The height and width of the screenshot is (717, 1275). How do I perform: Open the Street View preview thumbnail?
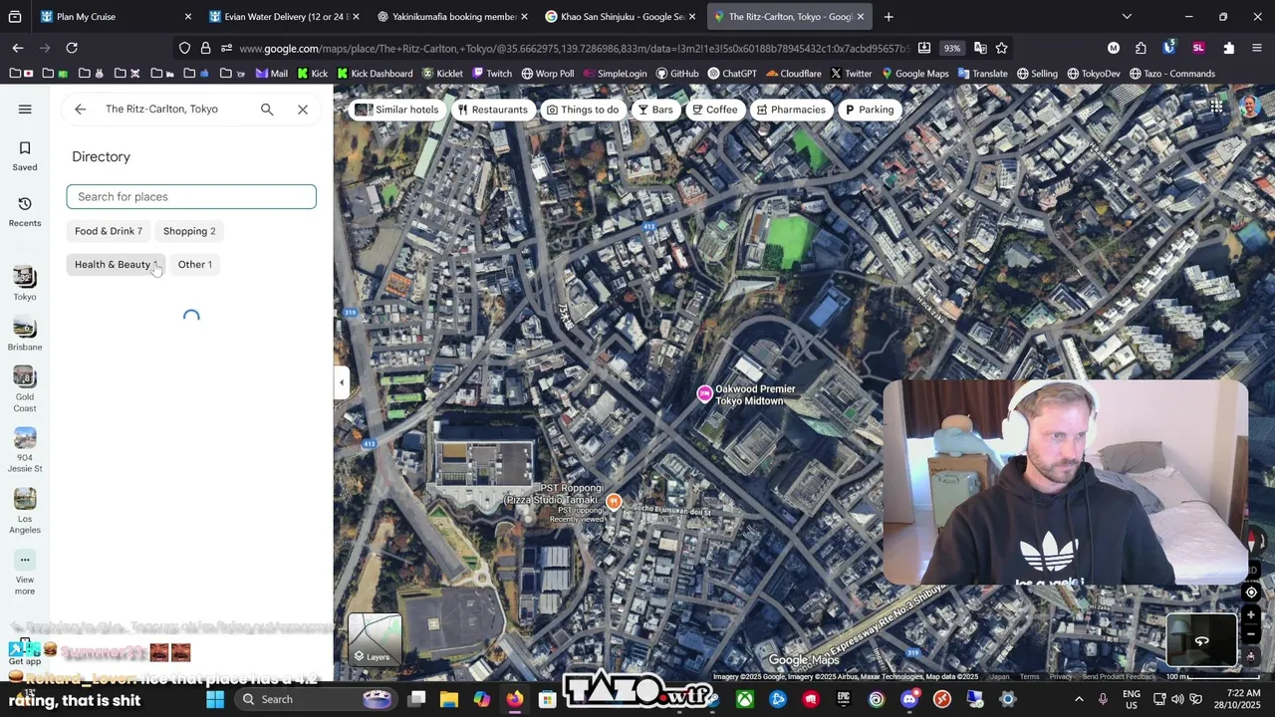tap(1202, 641)
